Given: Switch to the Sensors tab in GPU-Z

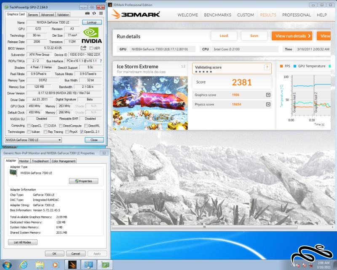Looking at the screenshot, I should [33, 15].
